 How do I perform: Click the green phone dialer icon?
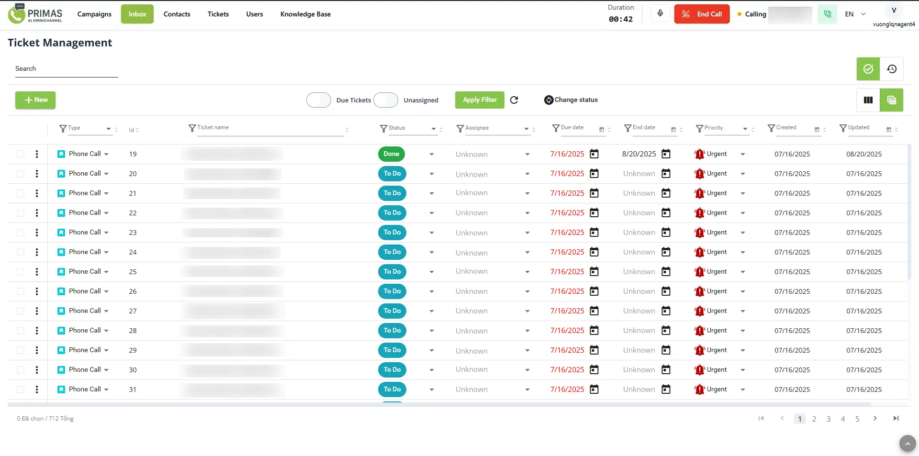[827, 14]
